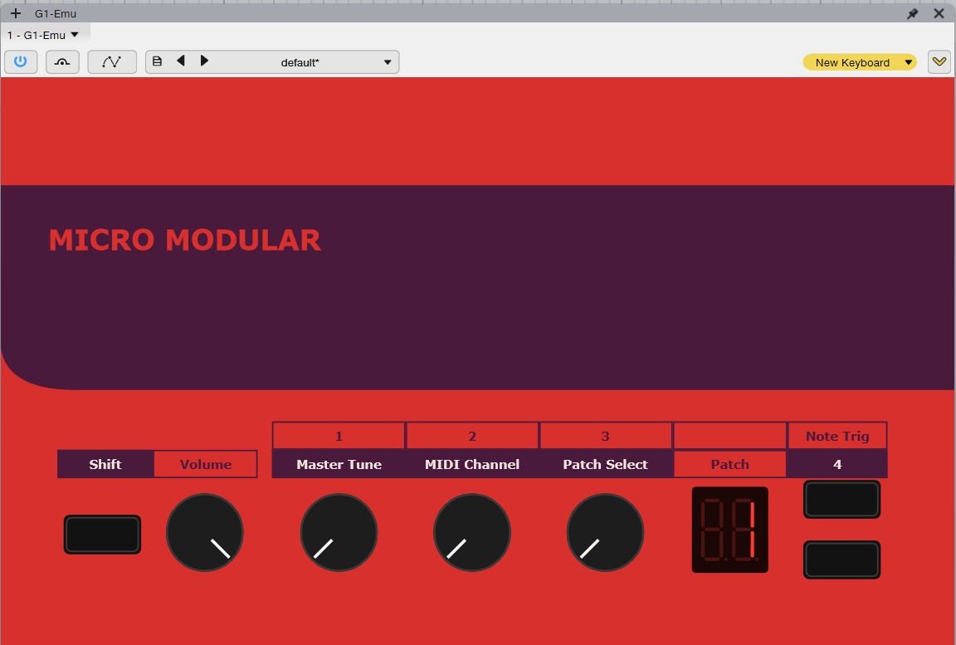
Task: Click the Patch Select knob
Action: click(606, 532)
